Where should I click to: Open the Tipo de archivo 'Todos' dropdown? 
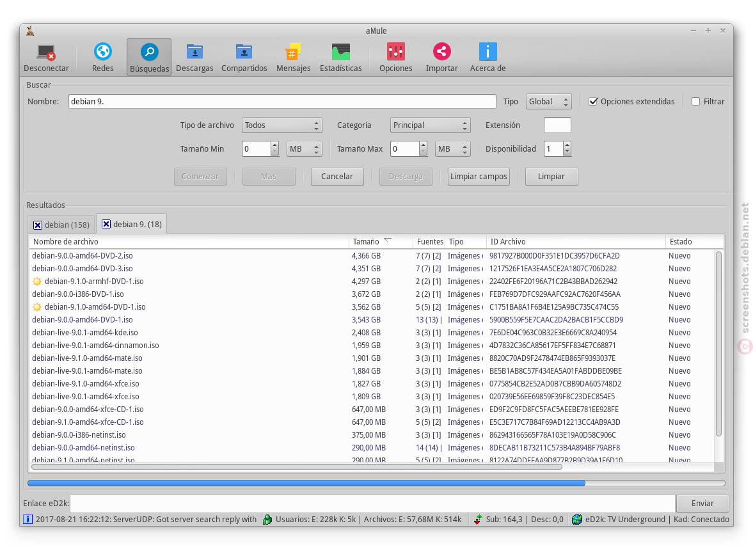click(282, 125)
